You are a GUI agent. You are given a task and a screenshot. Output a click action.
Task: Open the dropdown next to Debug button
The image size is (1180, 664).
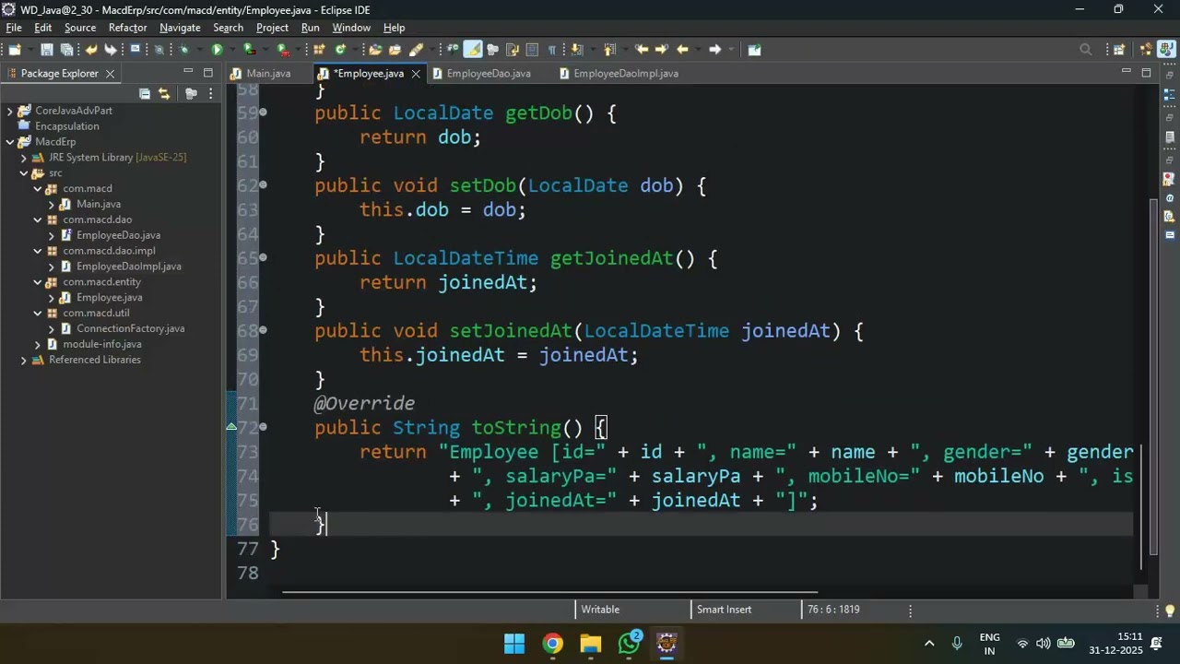coord(199,49)
